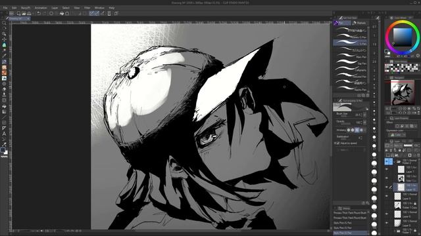Open the layer blending mode dropdown
Screen dimensions: 421x236
[x=398, y=146]
